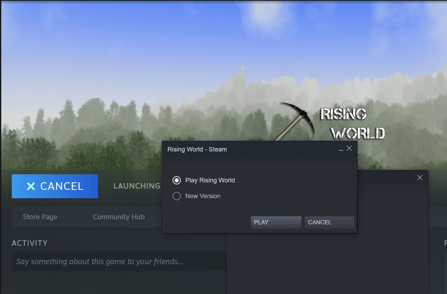This screenshot has width=447, height=294.
Task: Click the 'Play Rising World' label text
Action: [x=210, y=180]
